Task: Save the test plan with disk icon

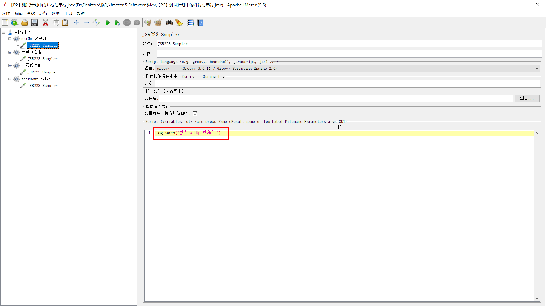Action: click(34, 23)
